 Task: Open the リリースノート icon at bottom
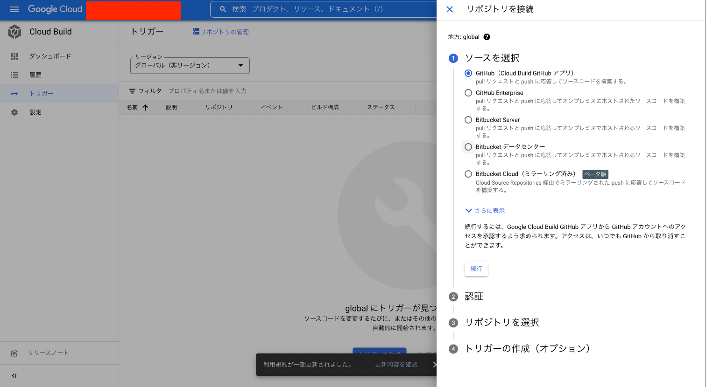(x=14, y=353)
